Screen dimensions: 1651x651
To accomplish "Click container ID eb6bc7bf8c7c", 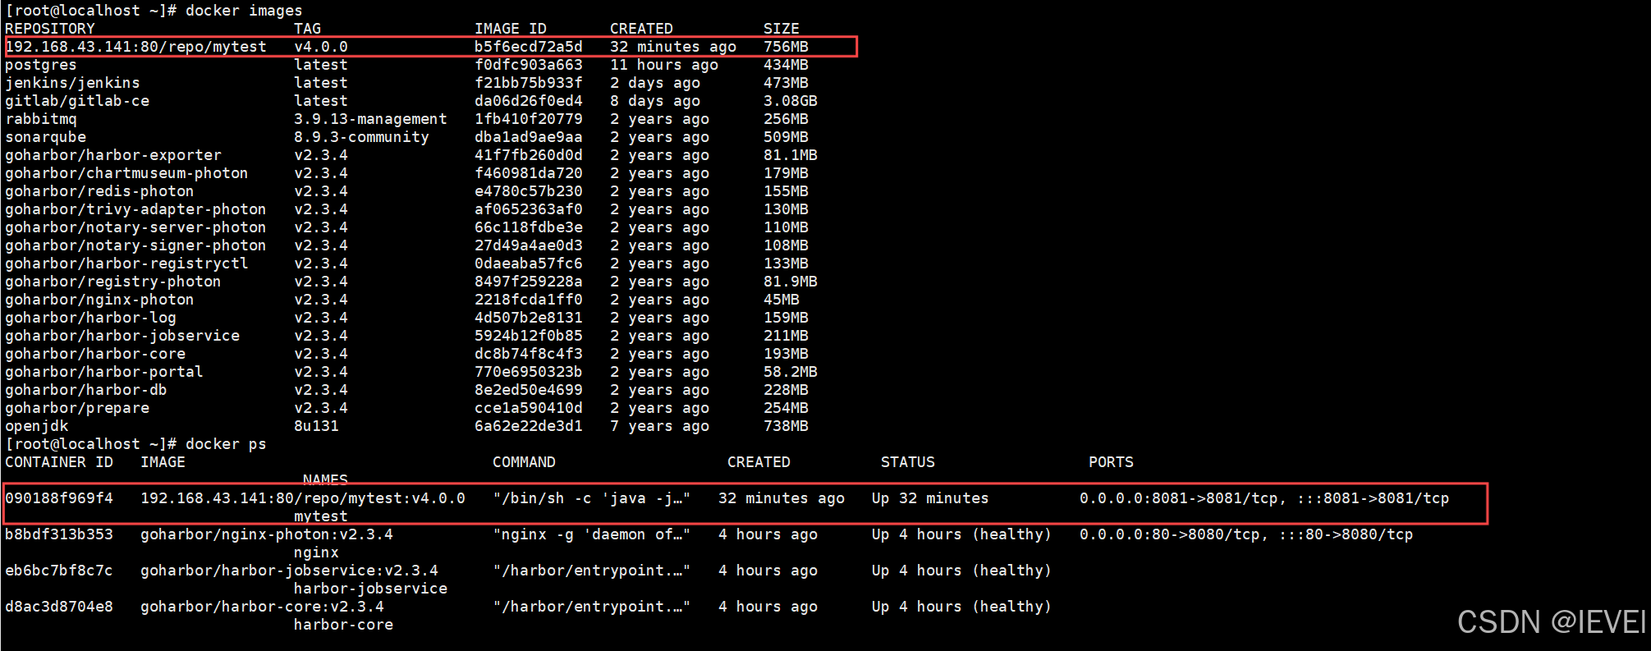I will (x=59, y=571).
